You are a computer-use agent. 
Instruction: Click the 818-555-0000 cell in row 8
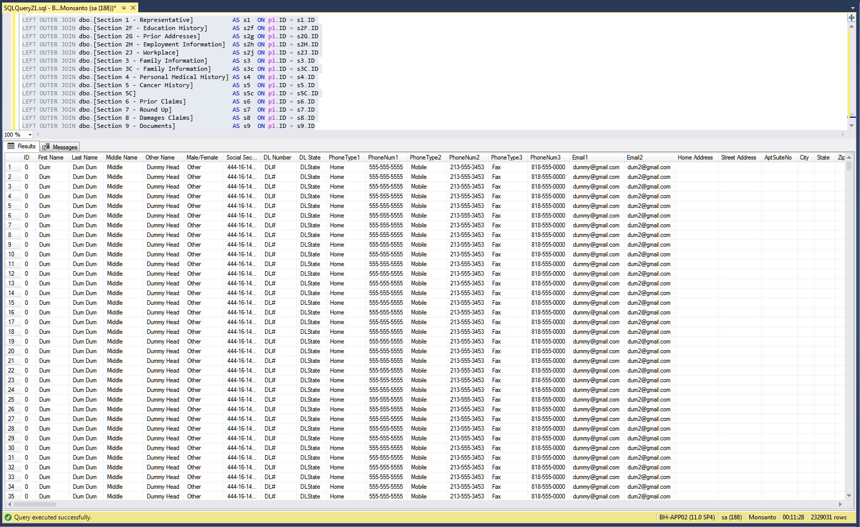coord(548,235)
